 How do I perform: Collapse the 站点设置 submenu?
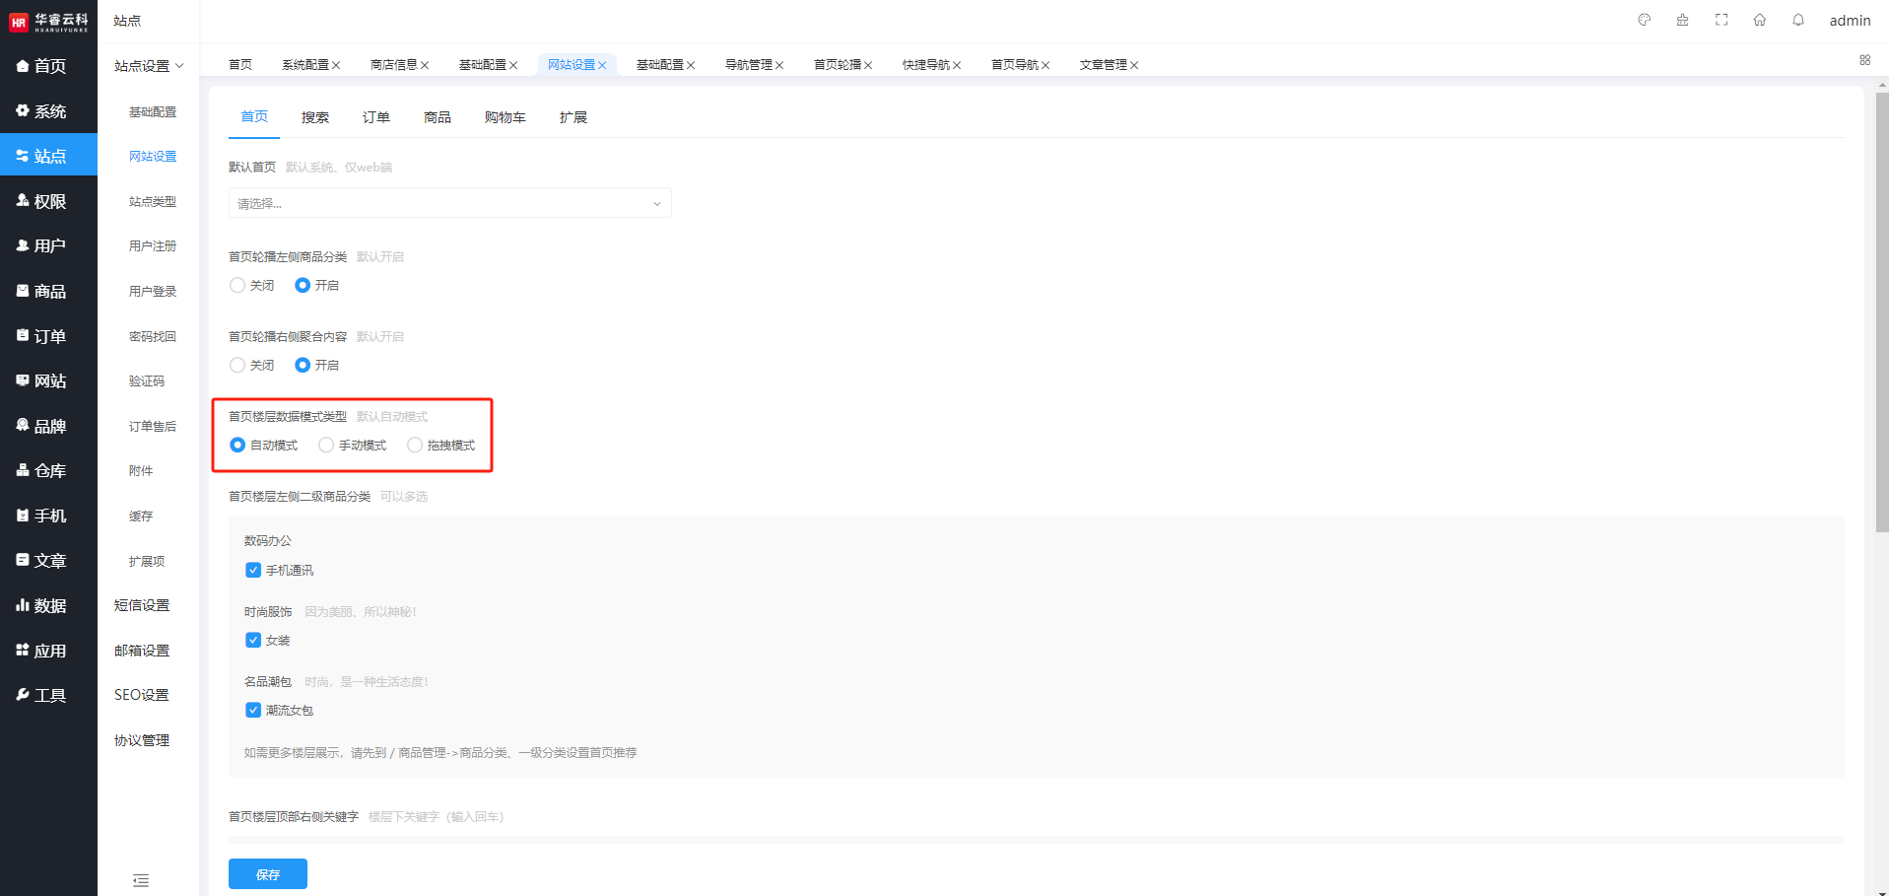tap(149, 66)
